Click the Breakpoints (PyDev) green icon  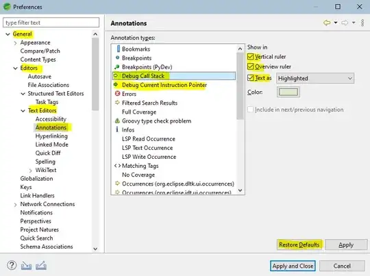pos(116,66)
